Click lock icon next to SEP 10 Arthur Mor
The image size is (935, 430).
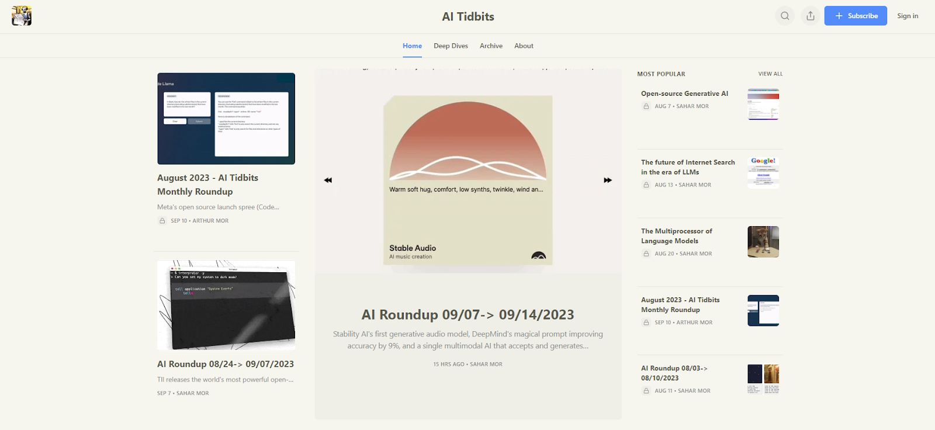pos(162,221)
